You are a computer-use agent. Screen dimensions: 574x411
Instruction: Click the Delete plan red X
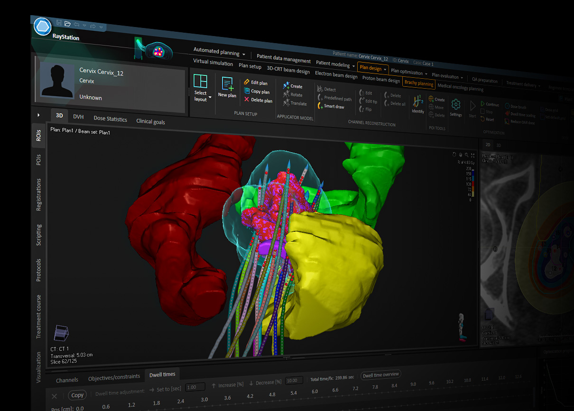click(x=247, y=100)
